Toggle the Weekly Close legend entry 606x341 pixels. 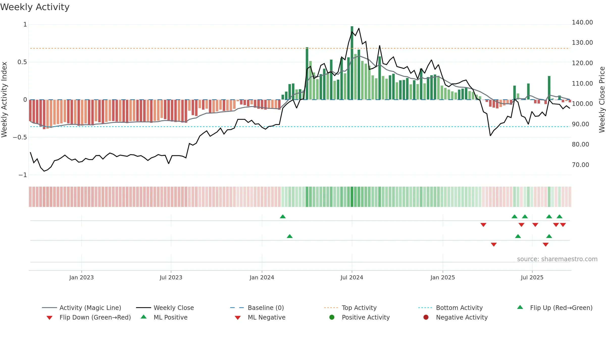click(165, 308)
